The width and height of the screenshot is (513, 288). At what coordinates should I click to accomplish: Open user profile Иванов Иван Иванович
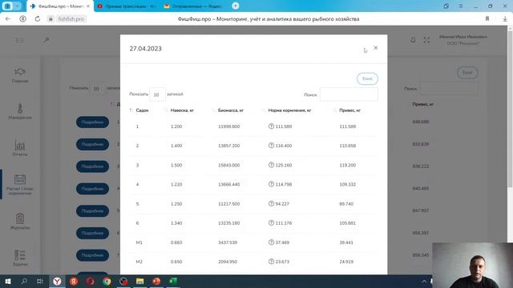pyautogui.click(x=463, y=40)
